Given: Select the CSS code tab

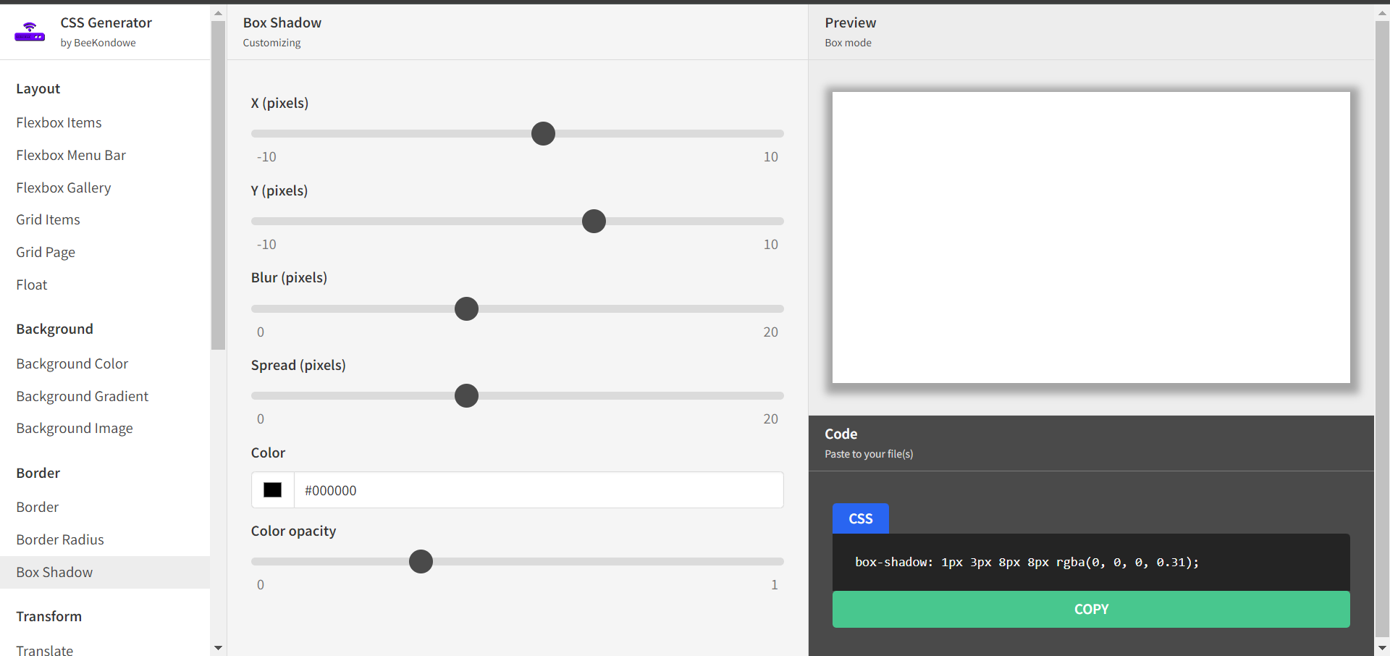Looking at the screenshot, I should [860, 518].
